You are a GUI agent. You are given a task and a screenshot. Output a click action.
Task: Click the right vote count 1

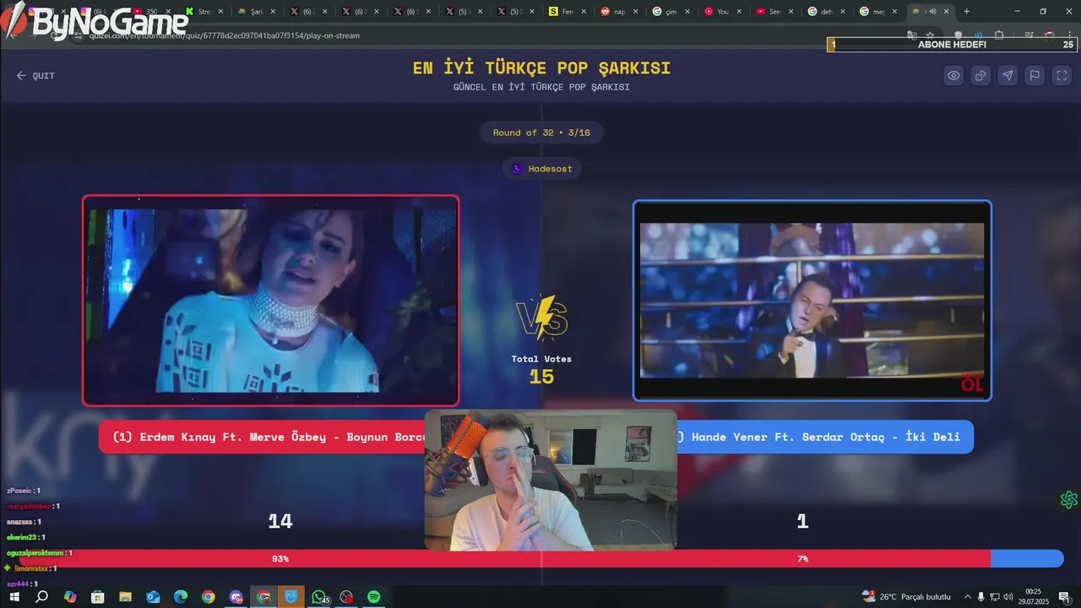click(x=802, y=522)
